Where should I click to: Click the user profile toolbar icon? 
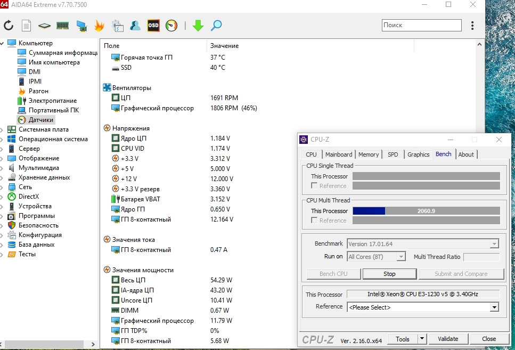point(135,26)
